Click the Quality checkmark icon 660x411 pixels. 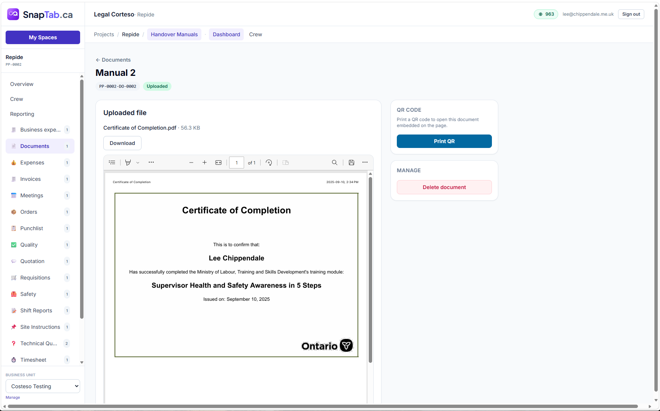(x=14, y=245)
